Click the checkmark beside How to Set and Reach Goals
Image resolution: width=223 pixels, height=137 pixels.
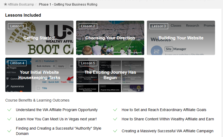point(115,110)
